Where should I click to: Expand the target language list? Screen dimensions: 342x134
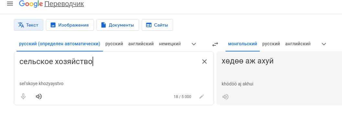[324, 44]
